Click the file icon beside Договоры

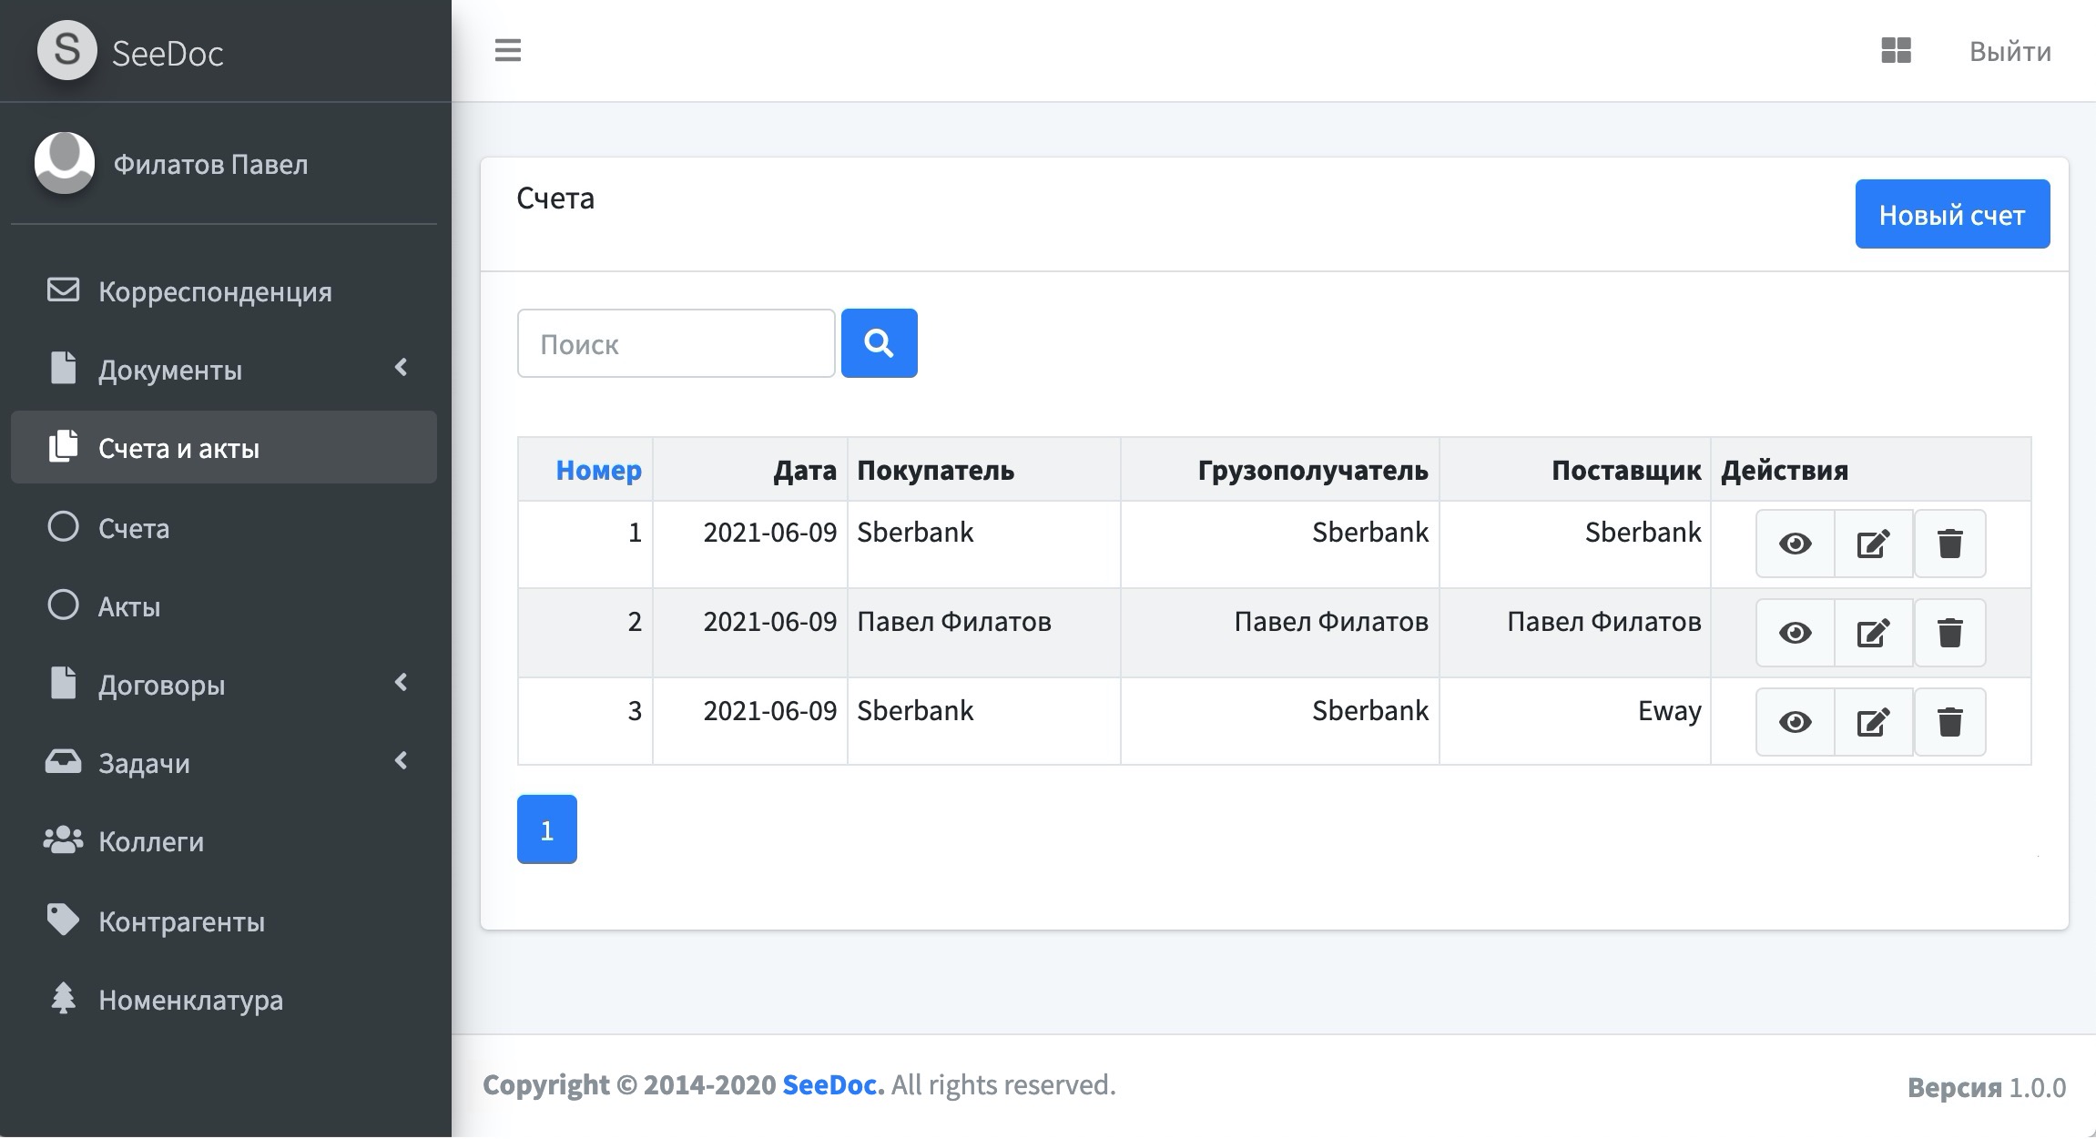pos(63,683)
